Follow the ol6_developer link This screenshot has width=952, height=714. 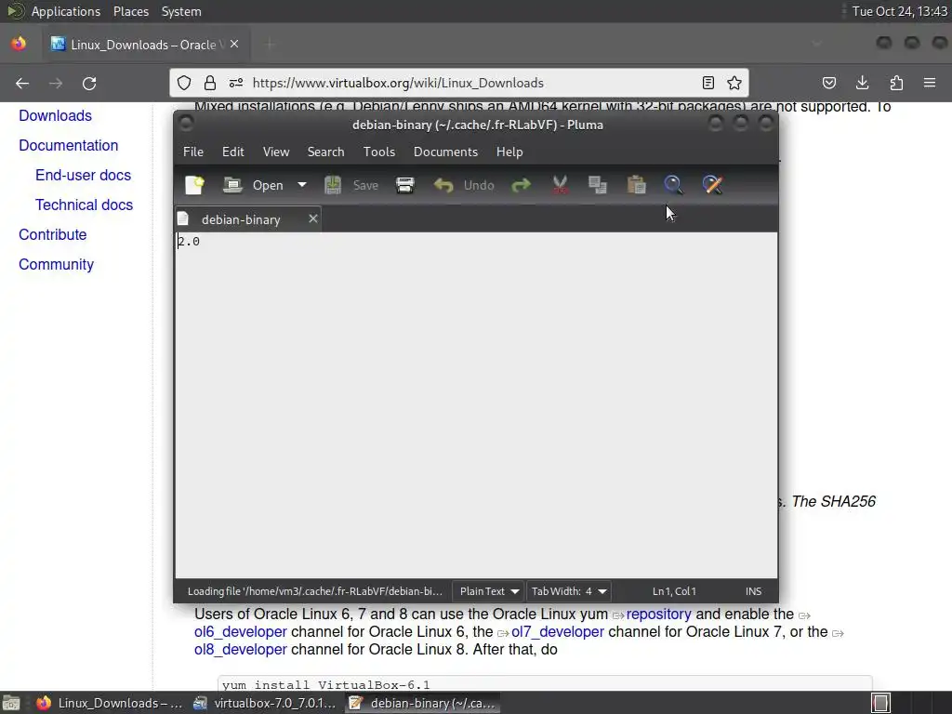[x=241, y=631]
